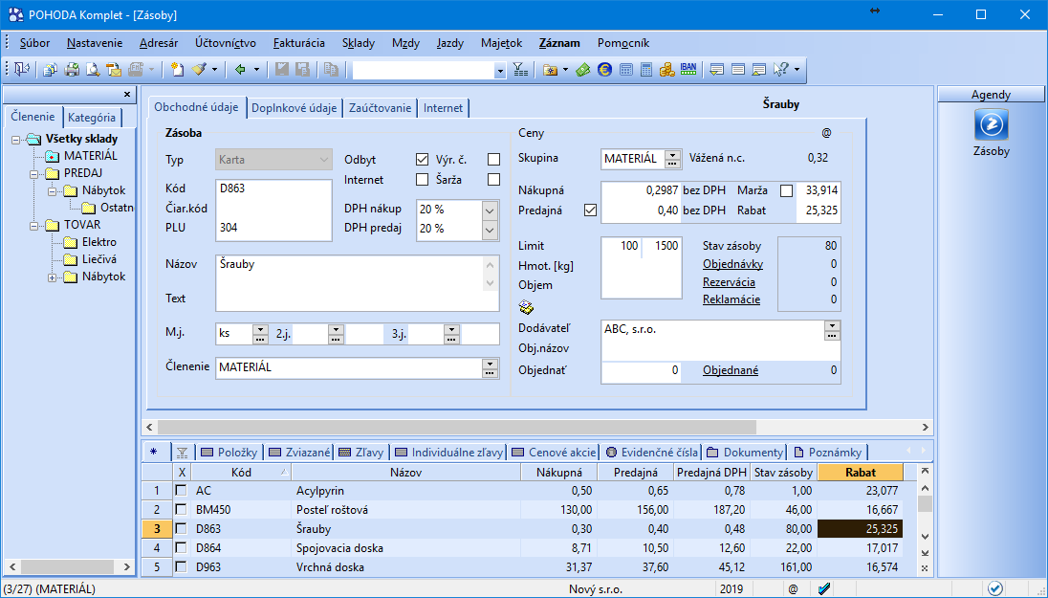The width and height of the screenshot is (1048, 598).
Task: Click the IBAN toolbar icon
Action: [688, 70]
